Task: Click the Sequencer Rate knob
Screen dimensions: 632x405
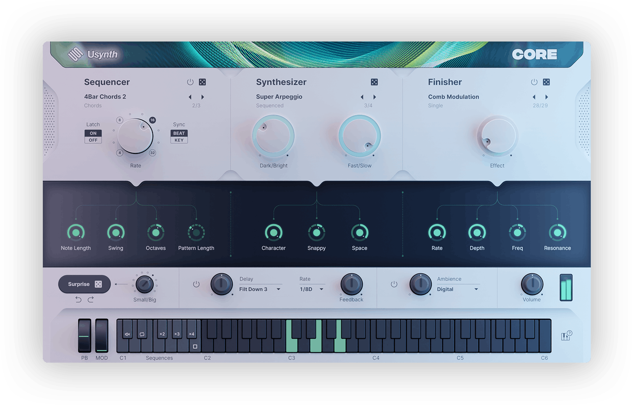Action: [x=135, y=136]
